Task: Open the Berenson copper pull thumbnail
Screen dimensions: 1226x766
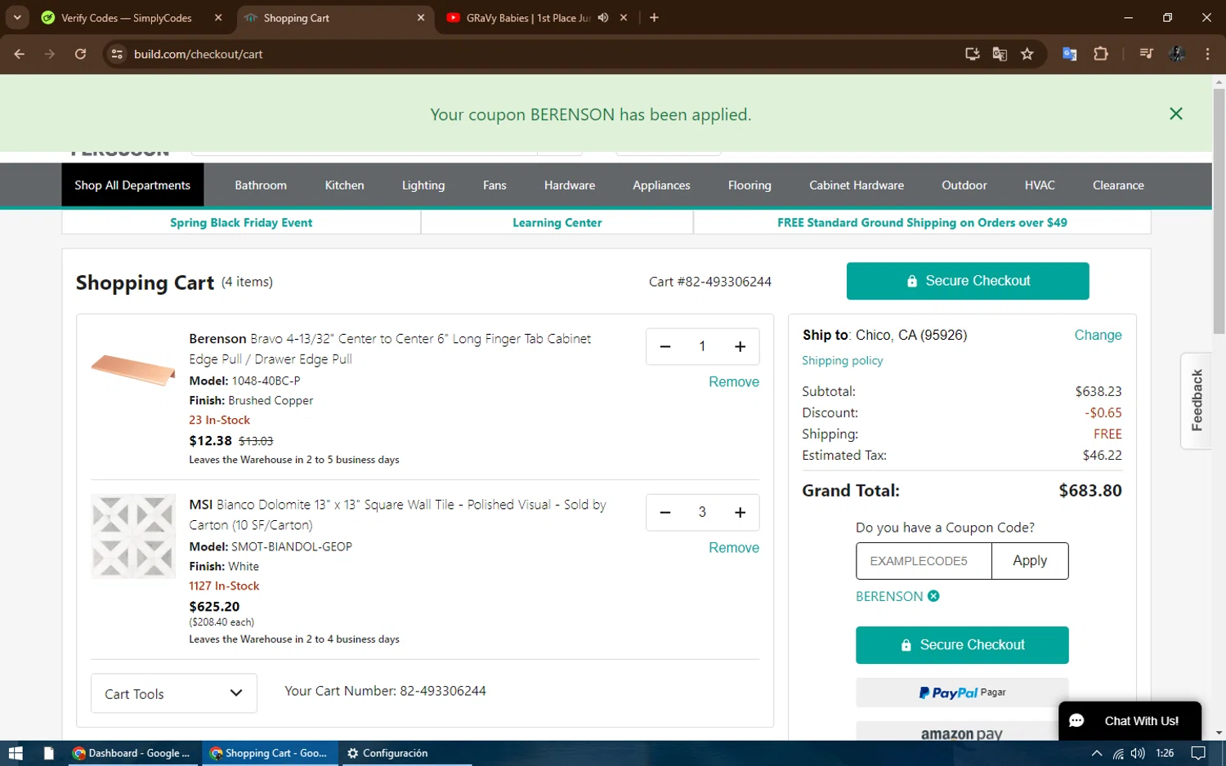Action: 133,370
